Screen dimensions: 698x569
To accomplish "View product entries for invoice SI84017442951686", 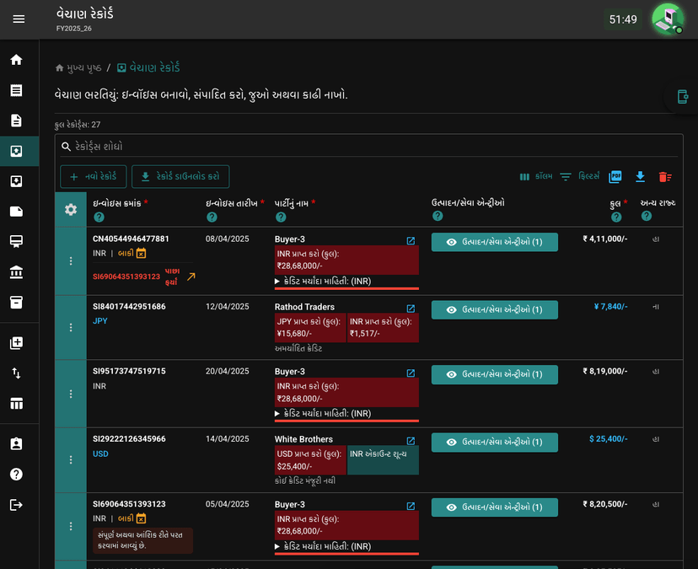I will tap(495, 310).
